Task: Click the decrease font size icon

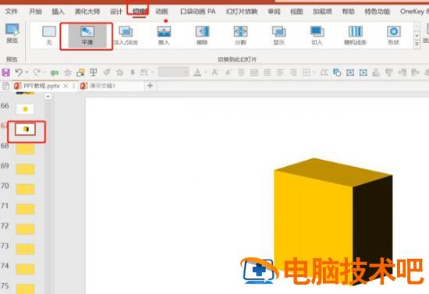Action: click(229, 73)
